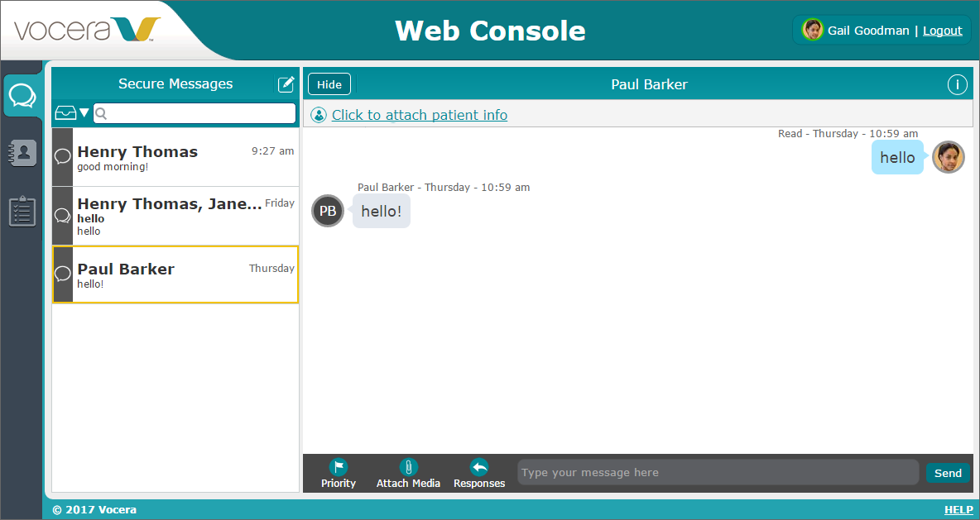This screenshot has width=980, height=520.
Task: Open the Secure Messages chat sidebar icon
Action: pos(22,96)
